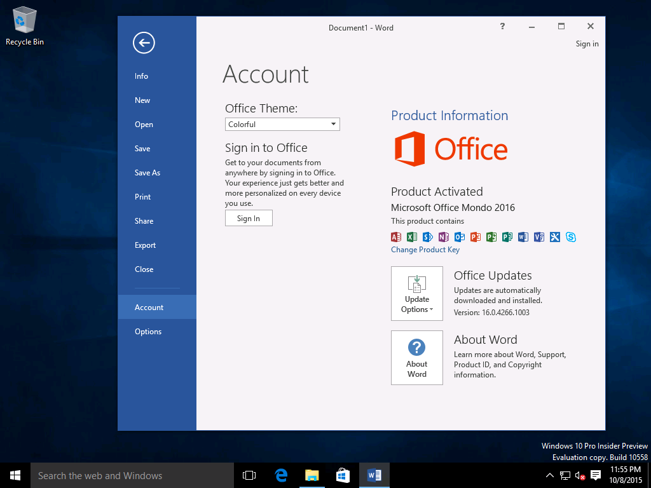Click the Visio product icon
This screenshot has width=651, height=488.
pyautogui.click(x=539, y=237)
